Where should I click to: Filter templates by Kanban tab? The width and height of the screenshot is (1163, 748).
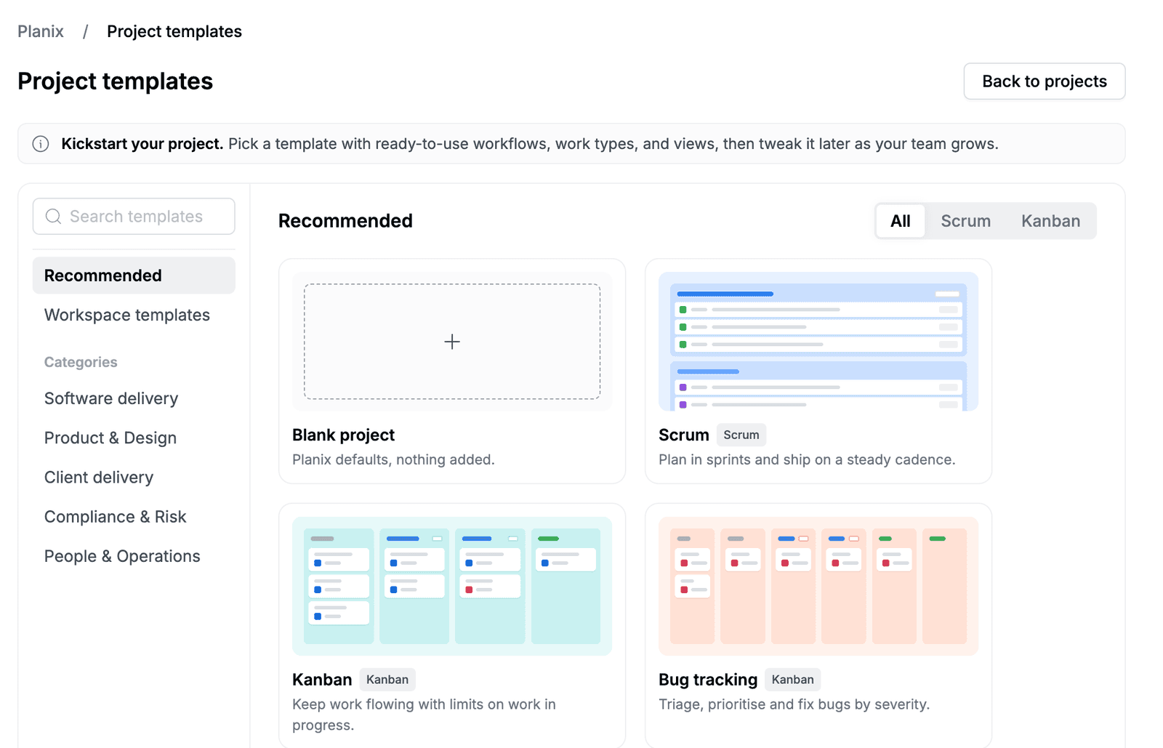point(1050,221)
